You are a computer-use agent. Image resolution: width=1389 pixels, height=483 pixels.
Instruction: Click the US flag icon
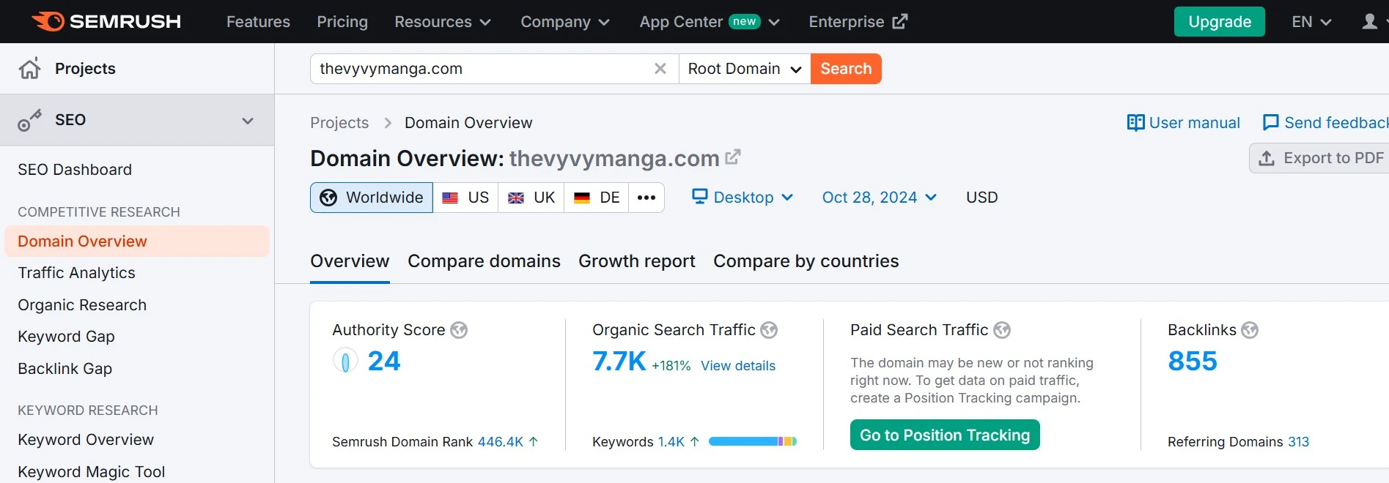(450, 198)
